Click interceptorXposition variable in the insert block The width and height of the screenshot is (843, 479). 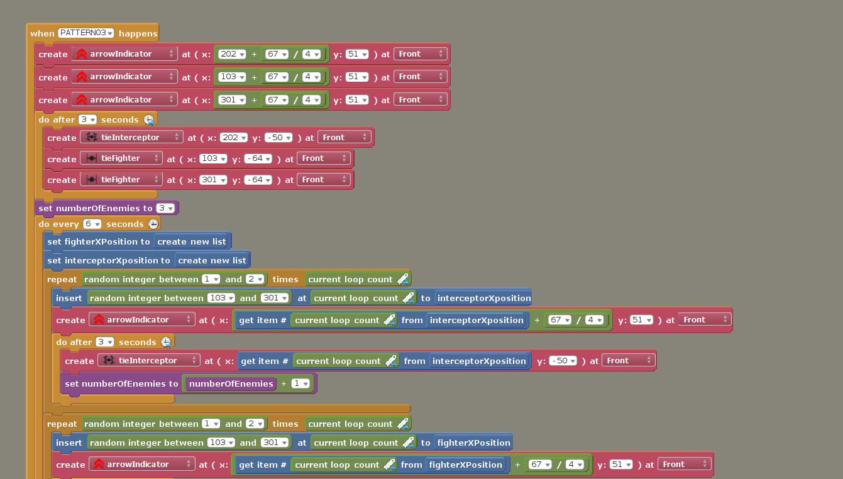click(484, 298)
